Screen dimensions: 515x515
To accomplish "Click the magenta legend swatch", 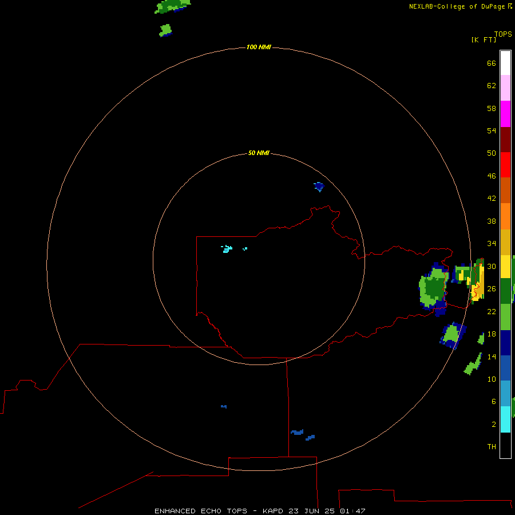I will [505, 114].
